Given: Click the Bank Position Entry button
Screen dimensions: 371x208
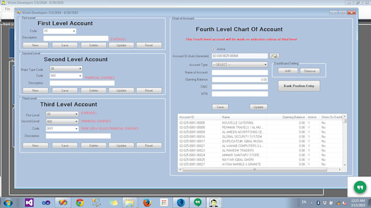Looking at the screenshot, I should (x=299, y=86).
